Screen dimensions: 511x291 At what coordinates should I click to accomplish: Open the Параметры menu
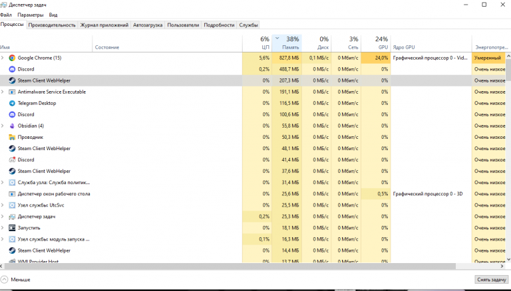pos(31,15)
